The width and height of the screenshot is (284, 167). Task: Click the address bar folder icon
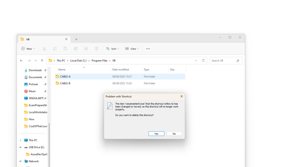[x=50, y=60]
